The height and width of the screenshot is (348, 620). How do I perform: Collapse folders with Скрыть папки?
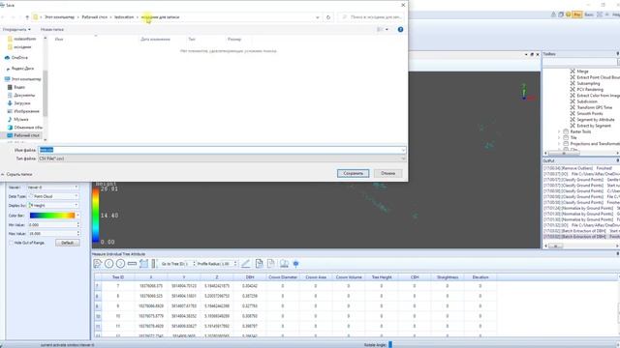(16, 174)
